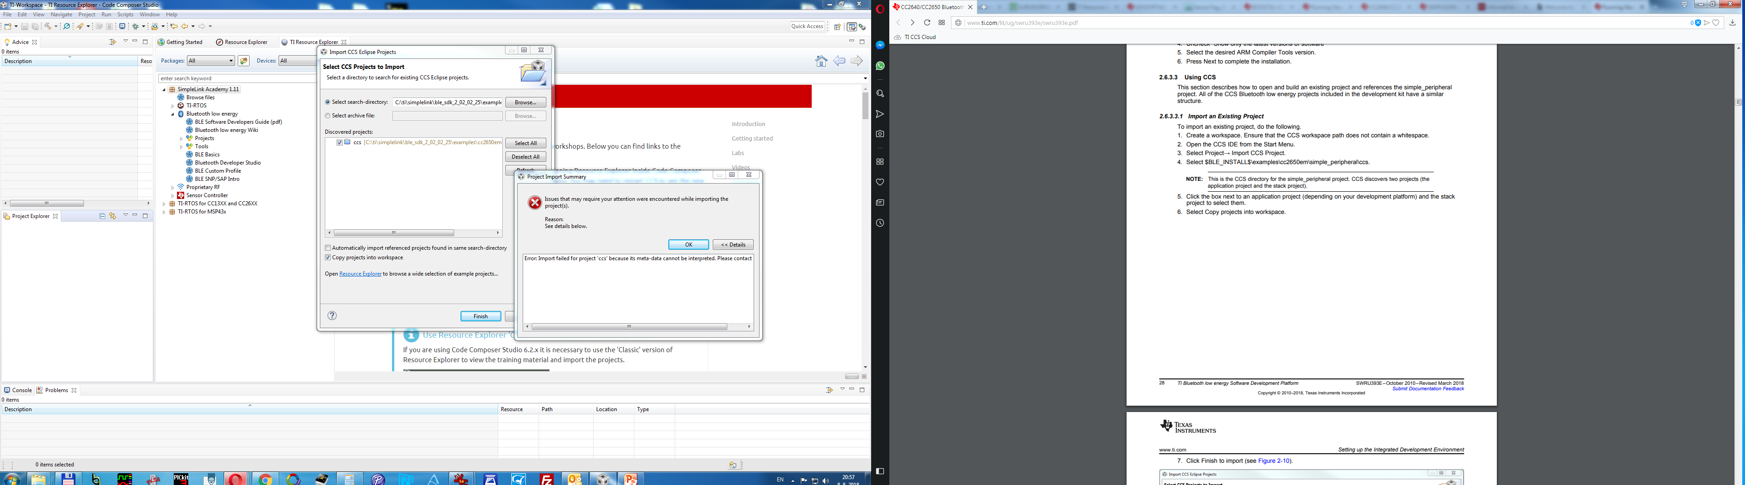The image size is (1745, 485).
Task: Click the Debug bug icon in CCS toolbar
Action: (136, 26)
